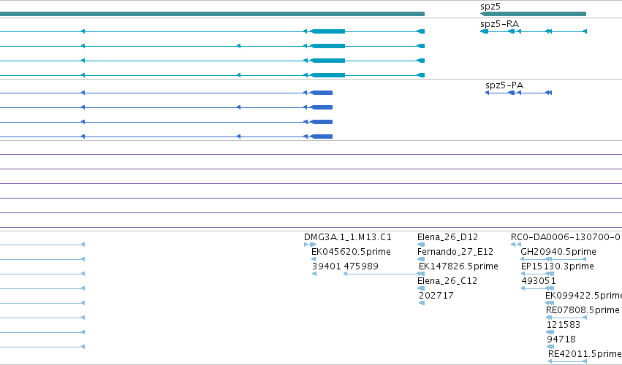Select the spz5 gene label

[x=490, y=7]
